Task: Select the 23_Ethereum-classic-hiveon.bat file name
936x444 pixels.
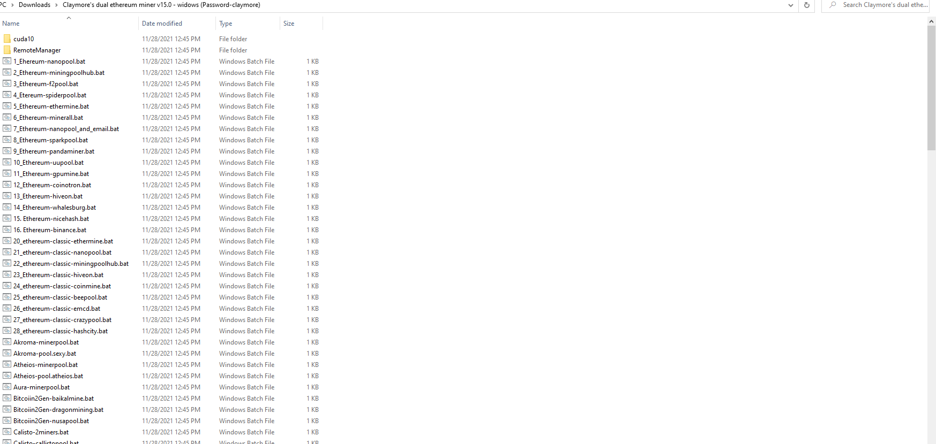Action: (x=58, y=274)
